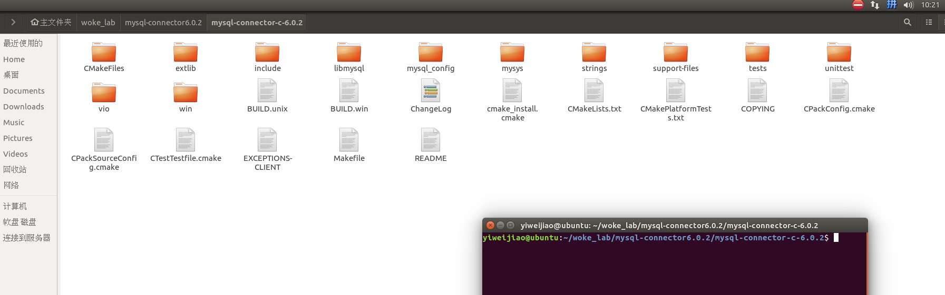
Task: Open the mysql_config folder
Action: pos(431,52)
